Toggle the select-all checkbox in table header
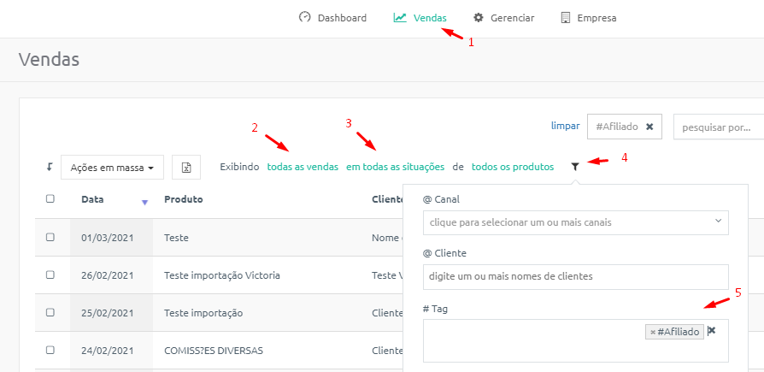This screenshot has height=372, width=764. point(50,199)
